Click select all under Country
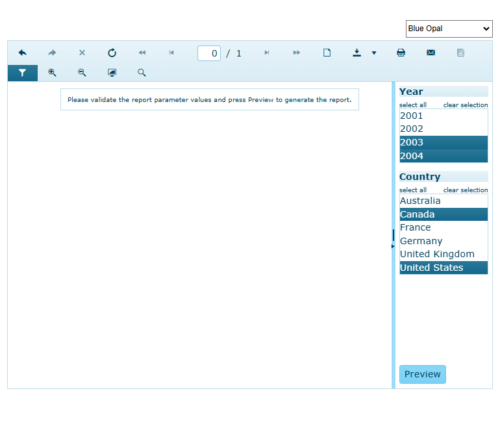The height and width of the screenshot is (428, 500). pos(412,190)
